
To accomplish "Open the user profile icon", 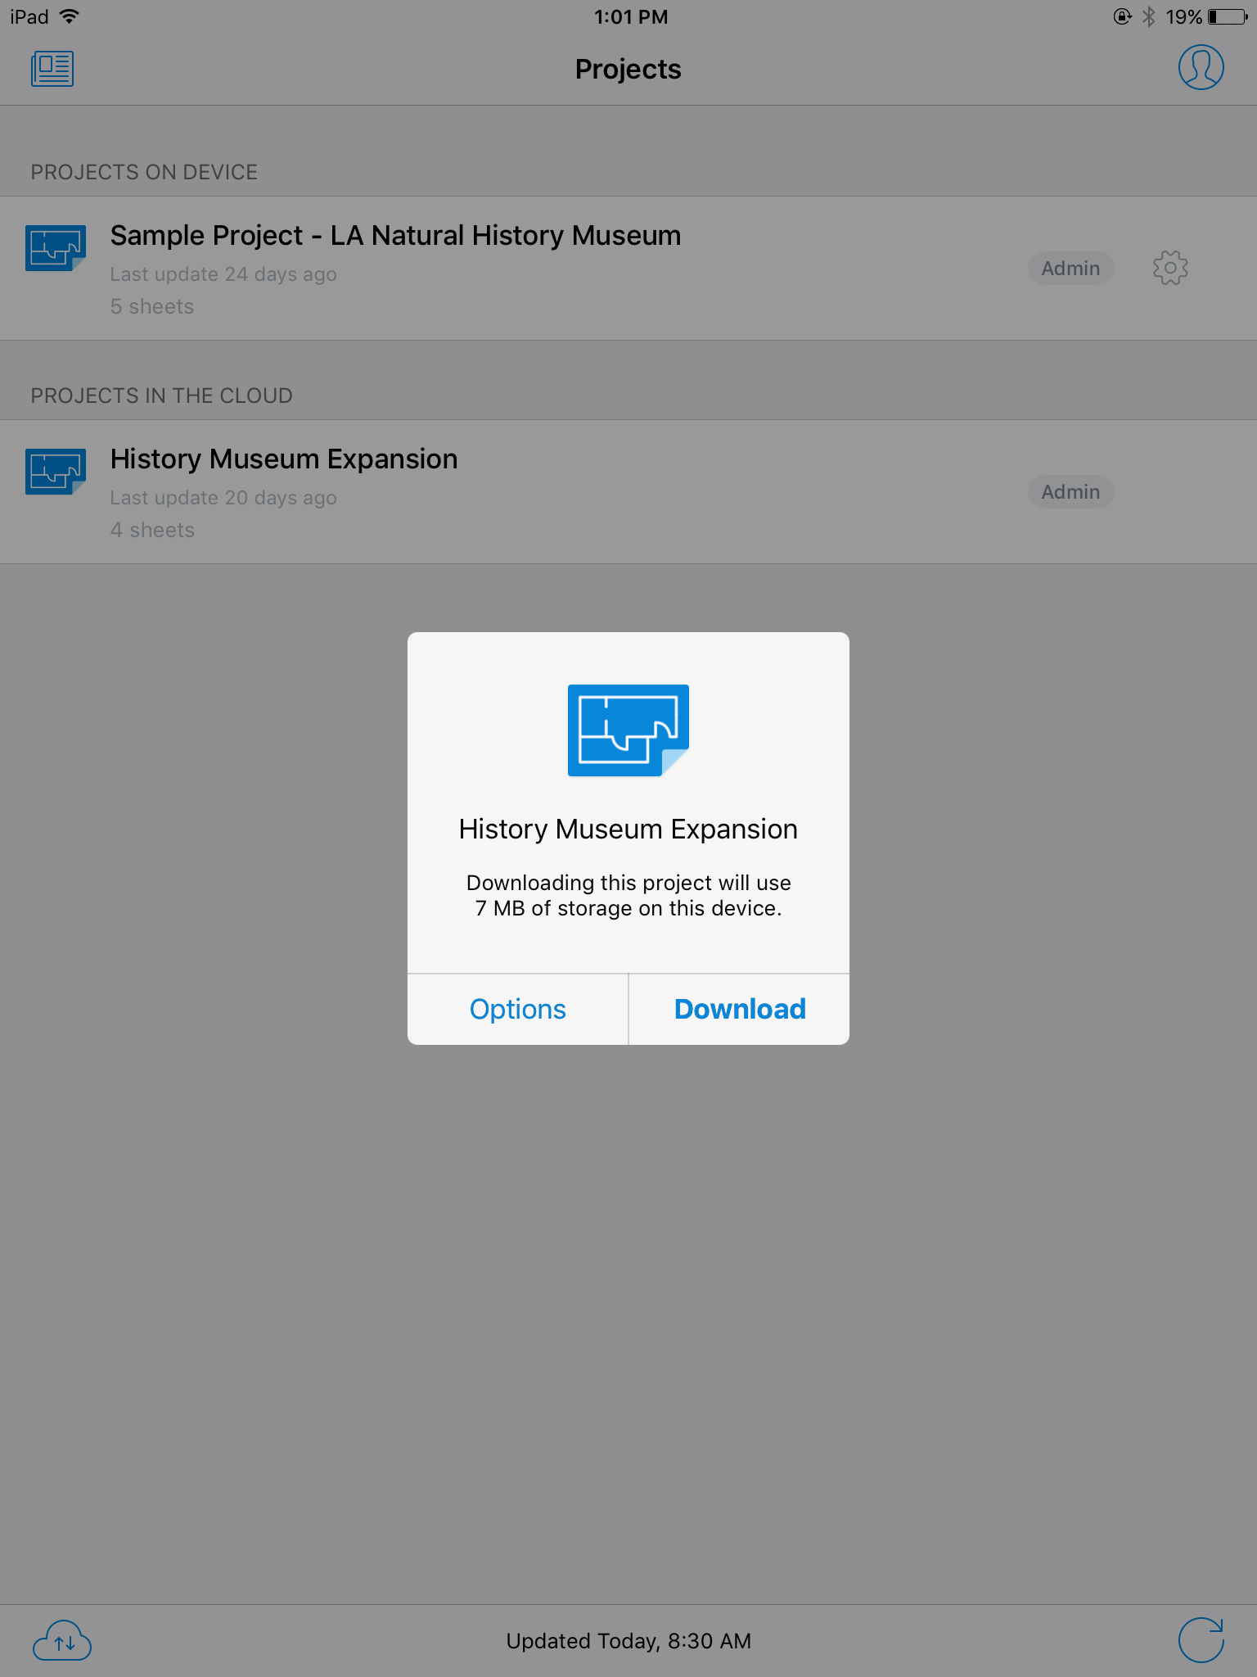I will pyautogui.click(x=1201, y=67).
